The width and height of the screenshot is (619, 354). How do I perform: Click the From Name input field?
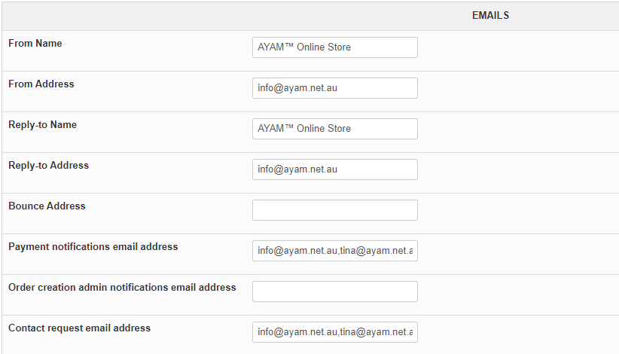pos(334,47)
